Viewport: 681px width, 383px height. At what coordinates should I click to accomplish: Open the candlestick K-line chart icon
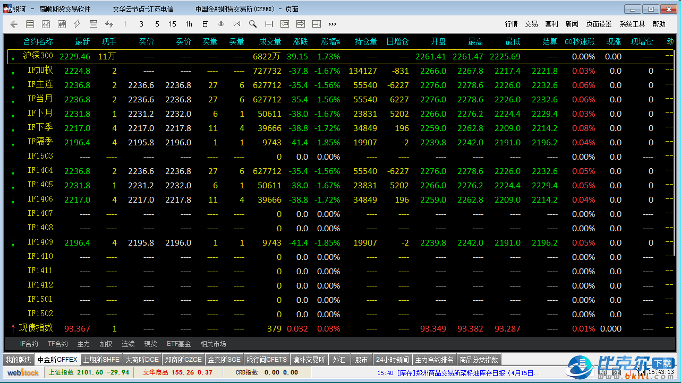coord(62,24)
